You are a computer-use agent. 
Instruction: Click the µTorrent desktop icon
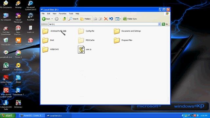click(x=6, y=67)
